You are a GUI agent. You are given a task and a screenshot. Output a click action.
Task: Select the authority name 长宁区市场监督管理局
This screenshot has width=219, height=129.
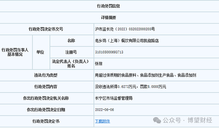(114, 98)
